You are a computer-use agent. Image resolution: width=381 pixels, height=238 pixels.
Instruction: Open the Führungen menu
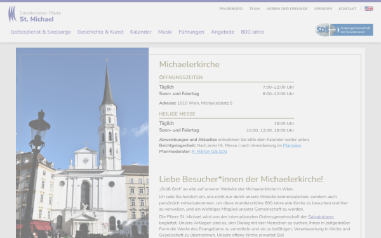[192, 32]
